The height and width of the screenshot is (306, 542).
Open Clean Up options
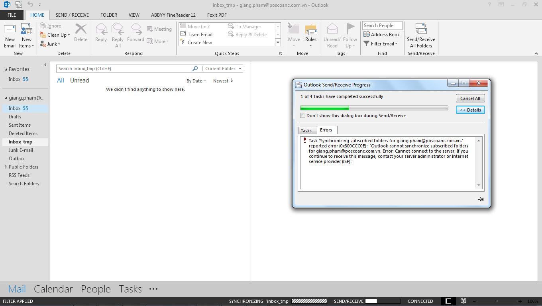coord(55,35)
